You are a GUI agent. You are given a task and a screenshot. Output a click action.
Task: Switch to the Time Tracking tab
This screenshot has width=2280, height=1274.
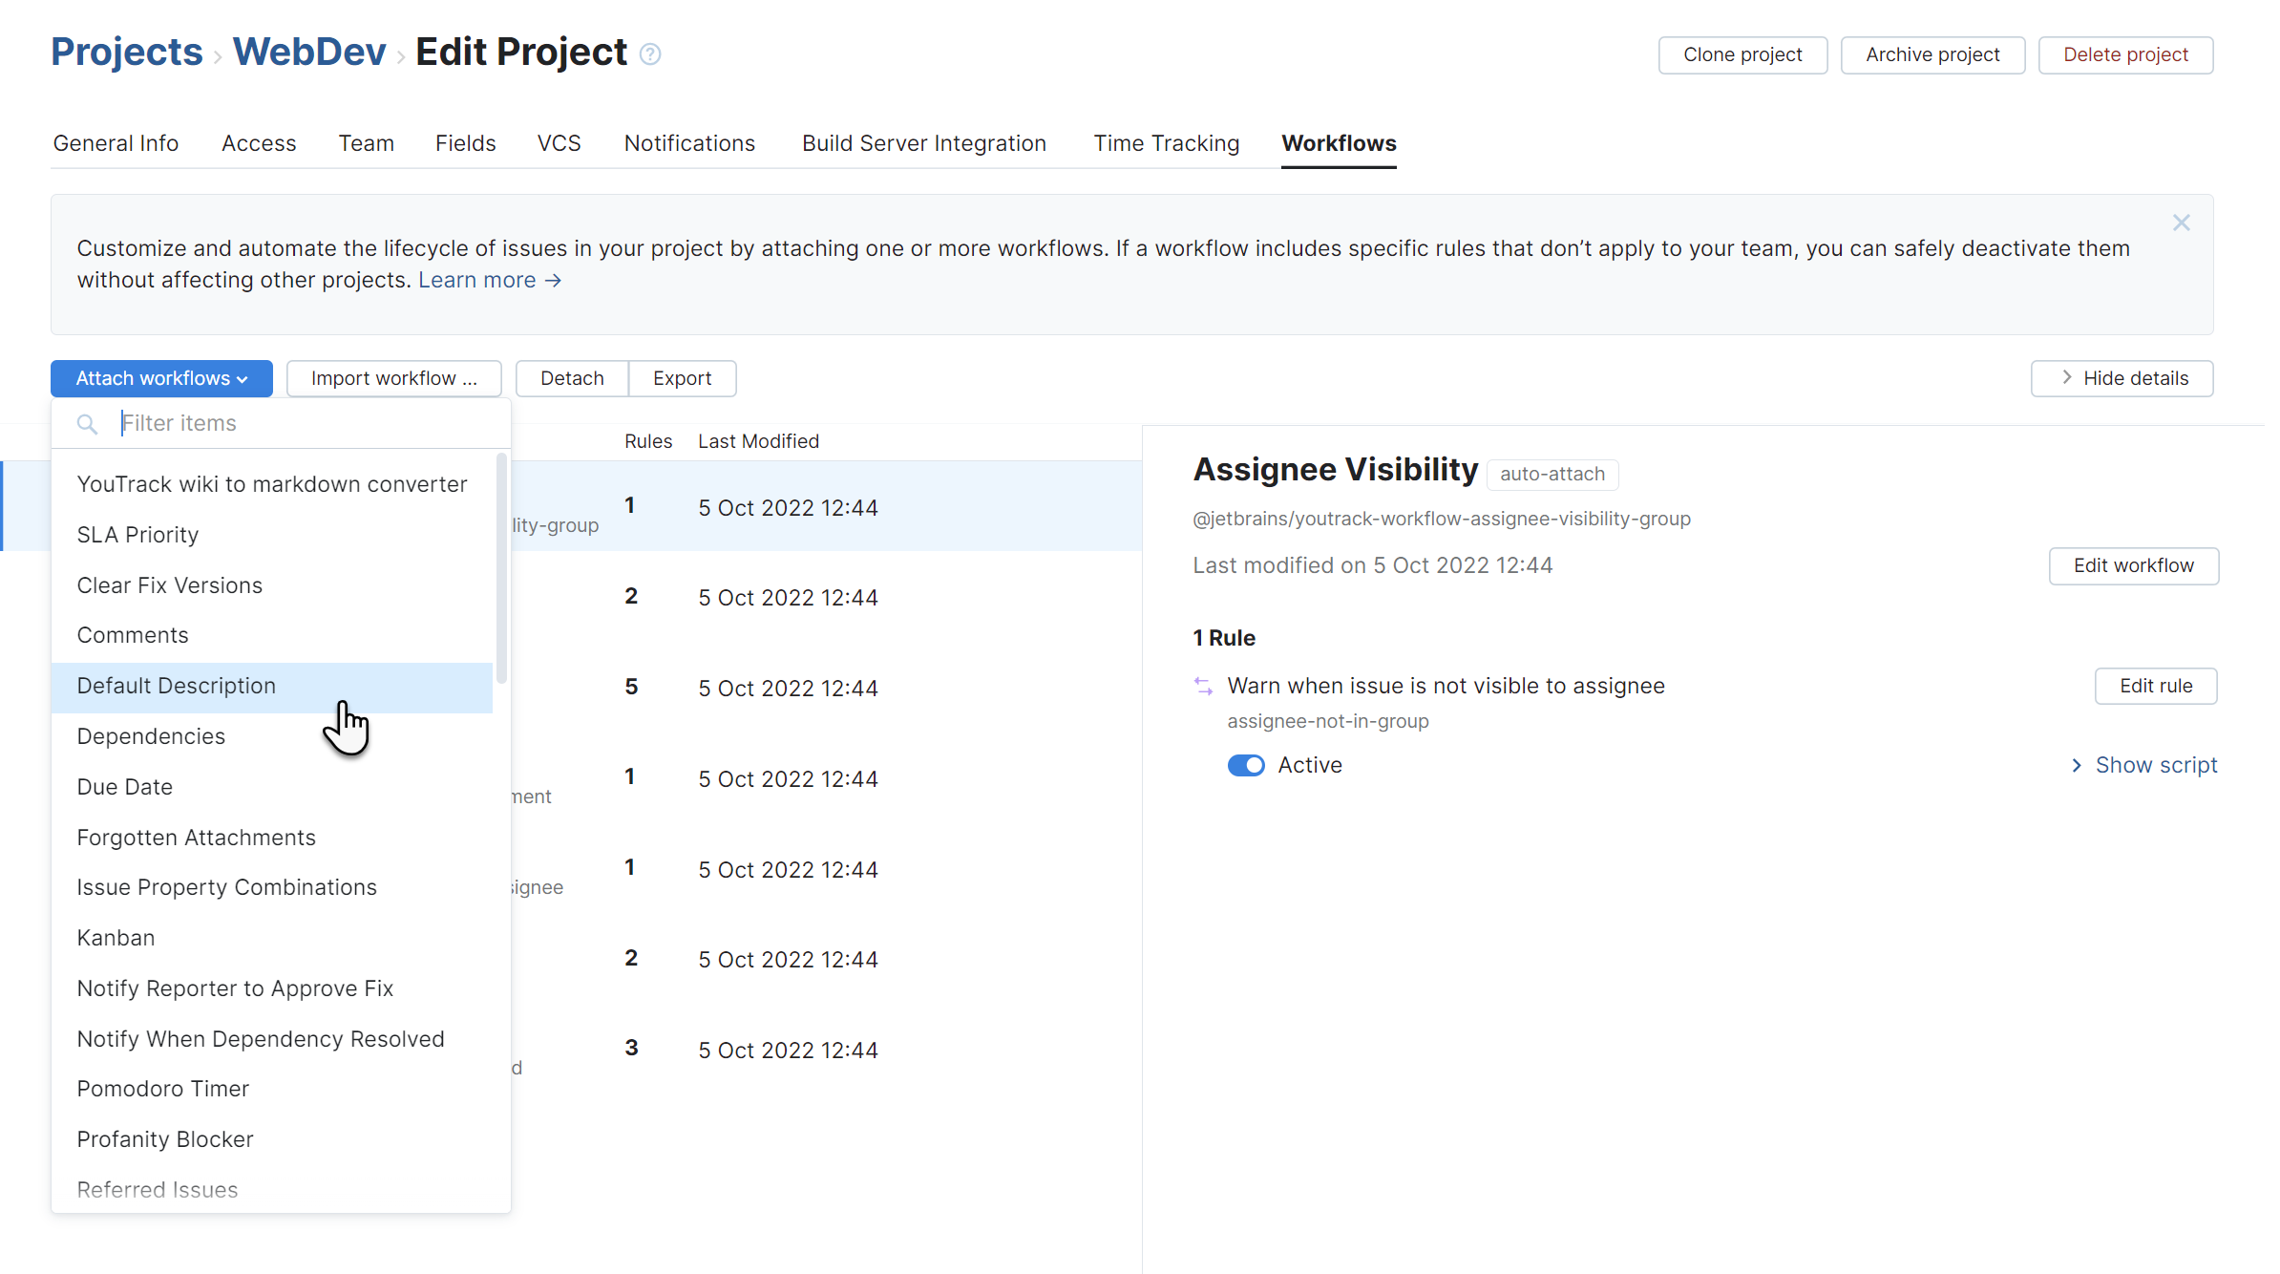click(x=1166, y=143)
